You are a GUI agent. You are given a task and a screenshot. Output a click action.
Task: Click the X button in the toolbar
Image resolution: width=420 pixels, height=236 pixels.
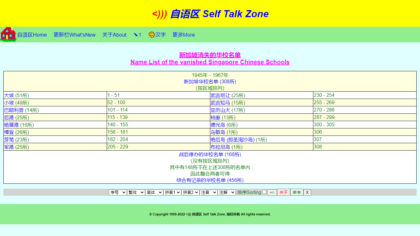point(307,192)
